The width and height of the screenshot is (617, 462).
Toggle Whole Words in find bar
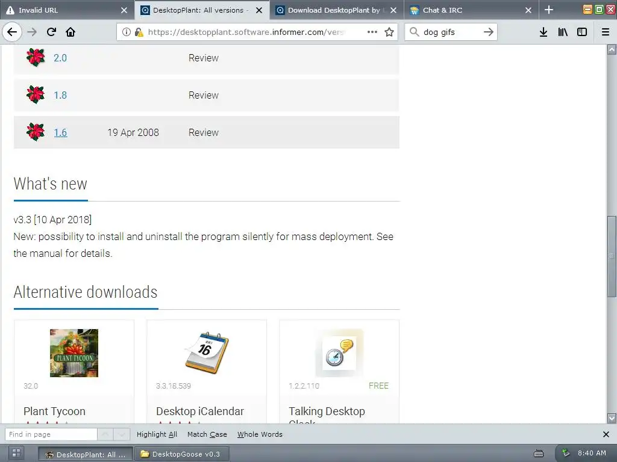tap(260, 434)
